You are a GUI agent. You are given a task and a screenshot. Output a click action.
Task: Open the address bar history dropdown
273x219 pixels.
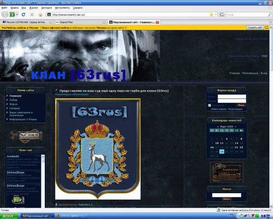click(x=216, y=15)
